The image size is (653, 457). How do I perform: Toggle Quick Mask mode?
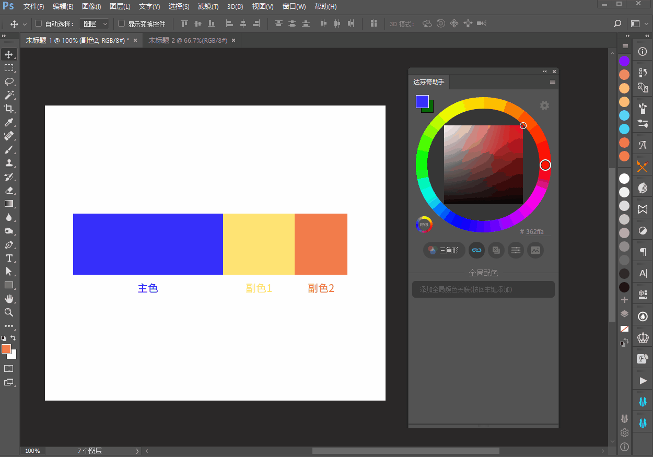click(x=9, y=368)
